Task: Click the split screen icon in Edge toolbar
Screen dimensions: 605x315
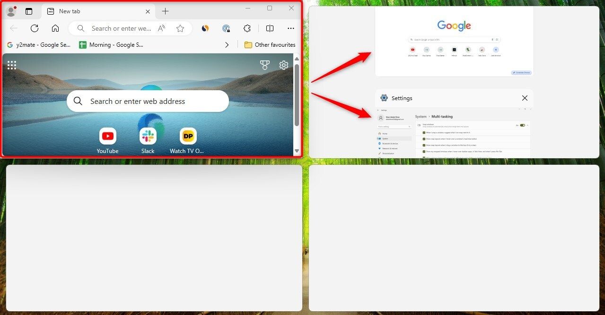Action: [x=269, y=28]
